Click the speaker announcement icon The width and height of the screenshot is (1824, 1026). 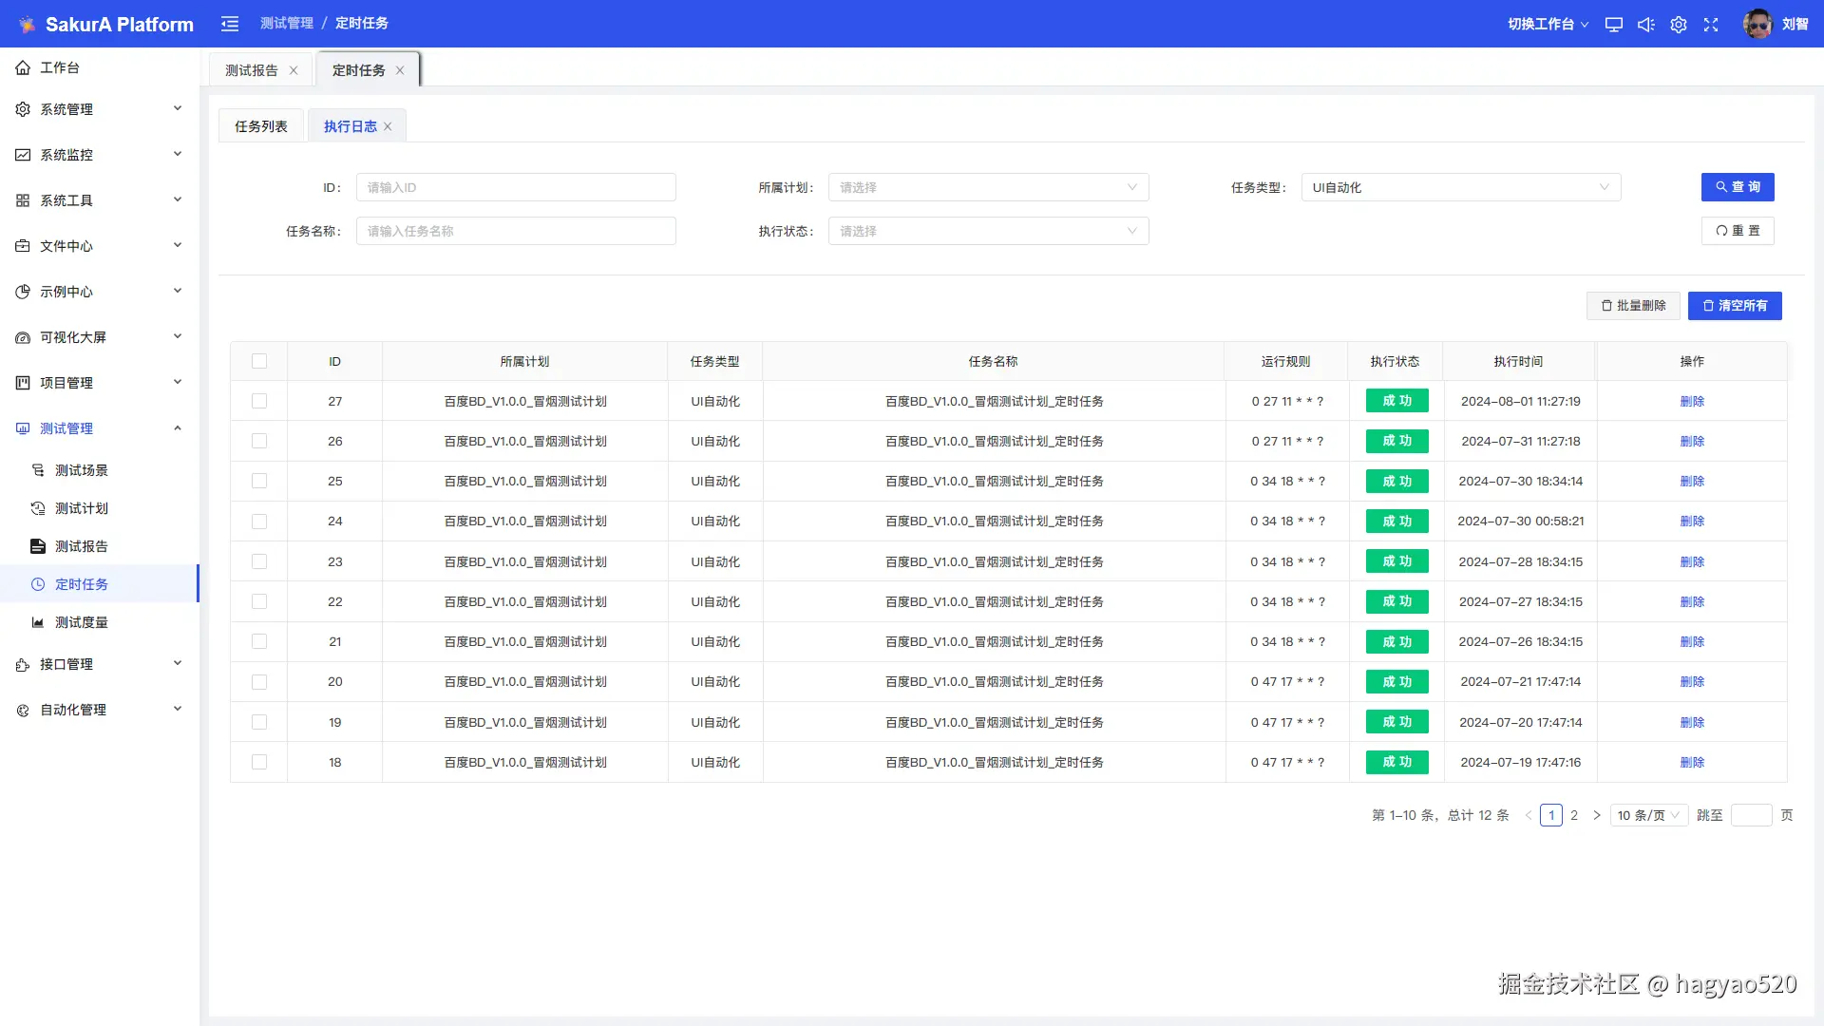(1646, 25)
